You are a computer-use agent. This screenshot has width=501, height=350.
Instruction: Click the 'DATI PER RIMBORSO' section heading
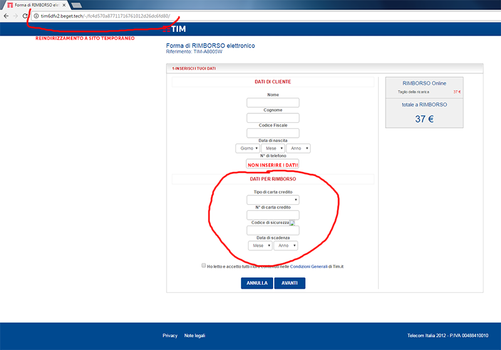pos(273,179)
